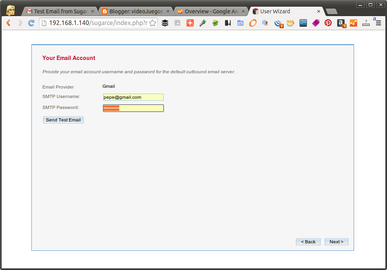Select the SMTP Password field
Screen dimensions: 387x270
click(x=133, y=108)
